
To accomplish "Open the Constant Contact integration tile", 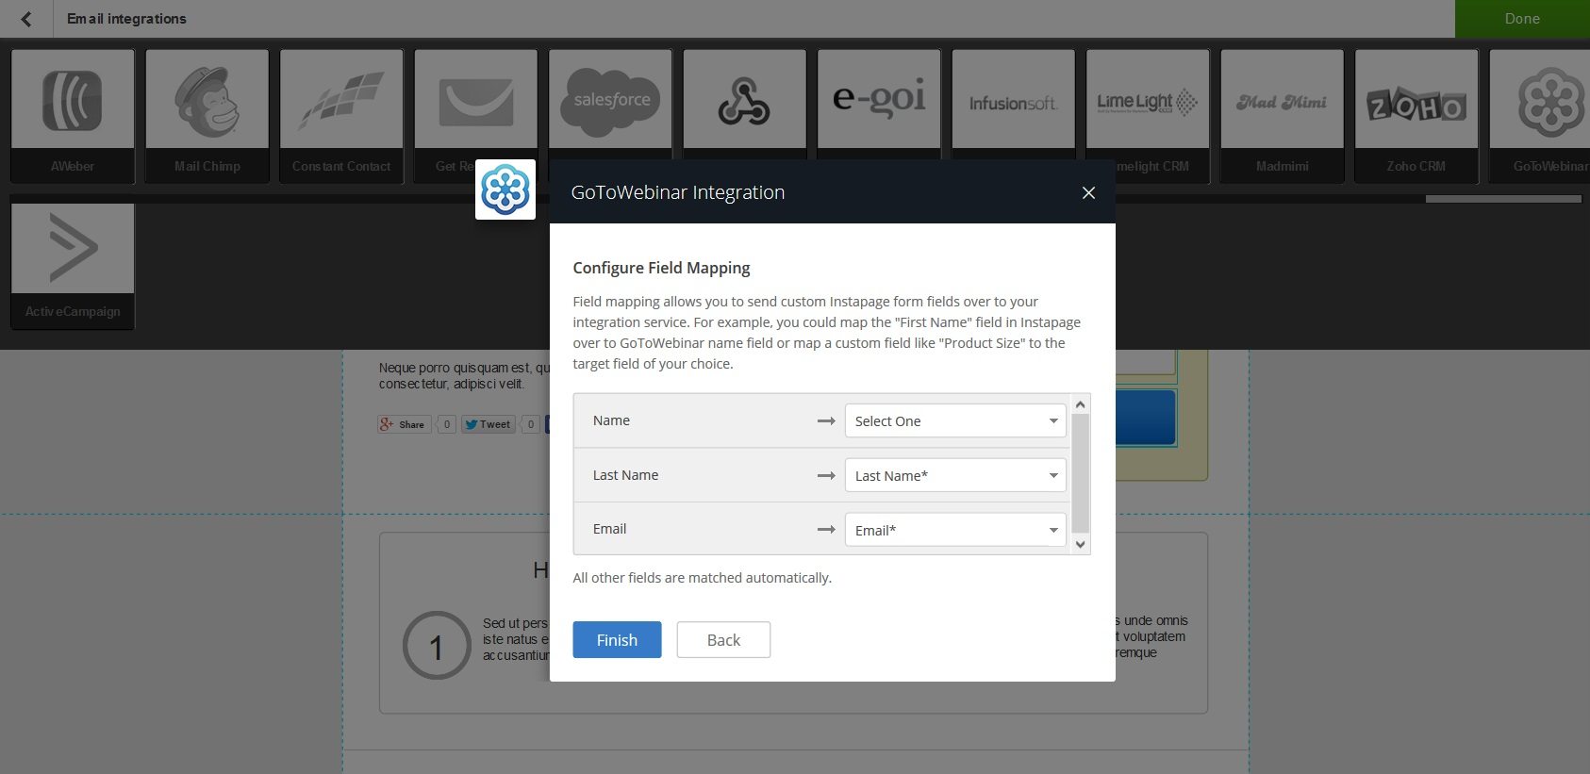I will (x=341, y=116).
